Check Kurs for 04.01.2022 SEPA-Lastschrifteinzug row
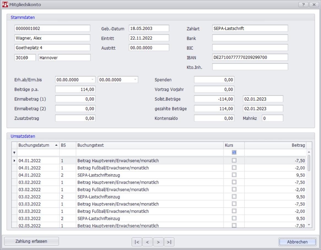 pyautogui.click(x=234, y=175)
